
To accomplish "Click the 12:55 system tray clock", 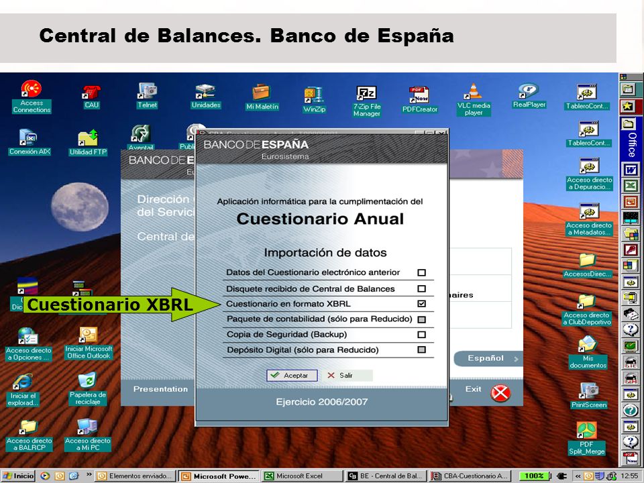I will 629,476.
